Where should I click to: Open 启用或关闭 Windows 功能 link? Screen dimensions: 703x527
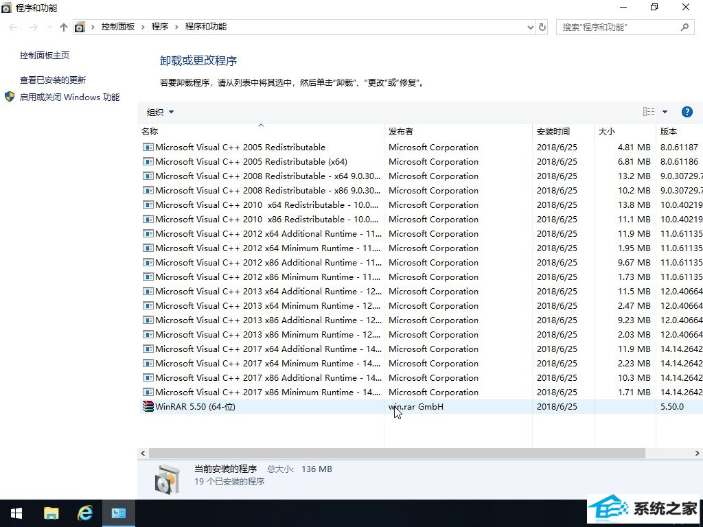[x=69, y=97]
